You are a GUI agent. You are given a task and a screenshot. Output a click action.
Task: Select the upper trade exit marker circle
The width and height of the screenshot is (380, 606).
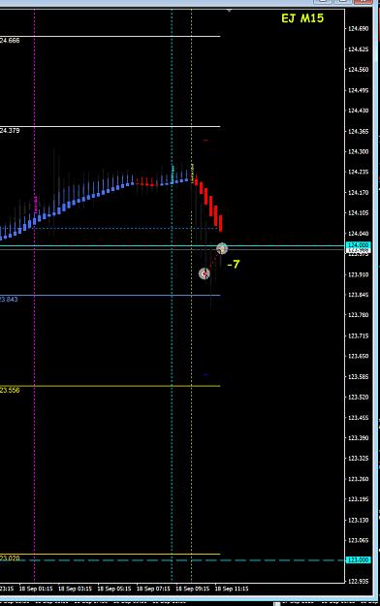pos(222,248)
